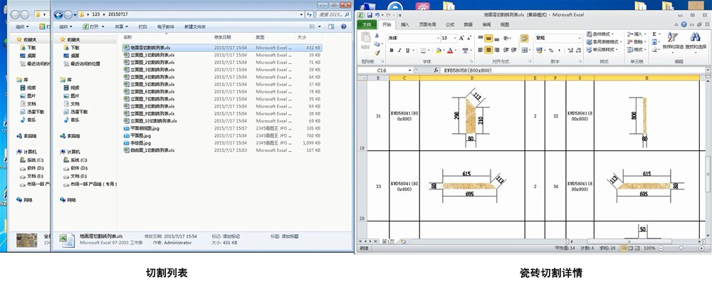Switch to the 插入 Insert ribbon tab

[404, 24]
